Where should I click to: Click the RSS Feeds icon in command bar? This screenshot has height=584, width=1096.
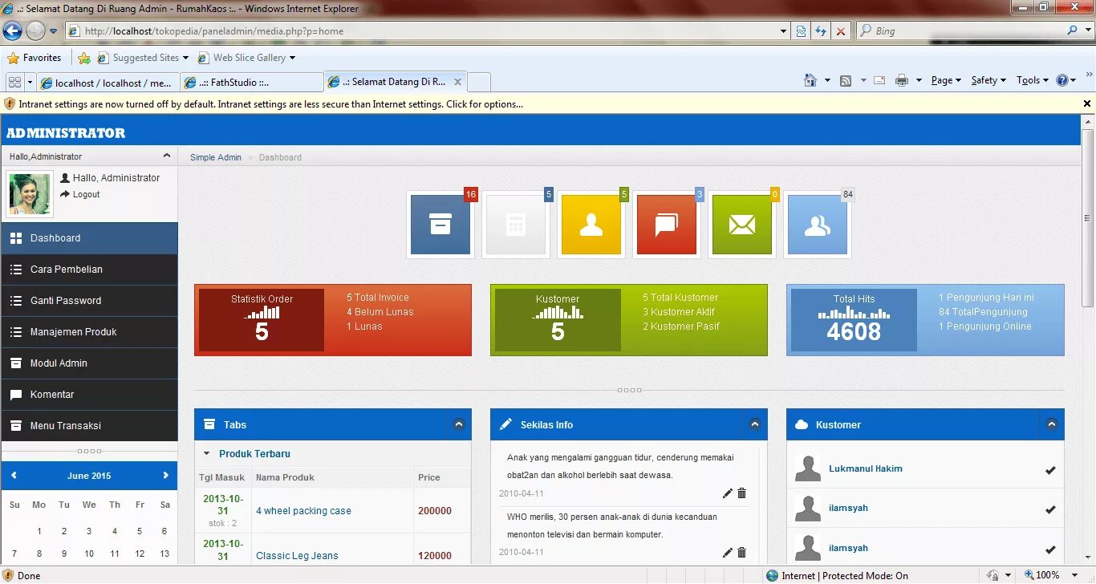point(846,80)
